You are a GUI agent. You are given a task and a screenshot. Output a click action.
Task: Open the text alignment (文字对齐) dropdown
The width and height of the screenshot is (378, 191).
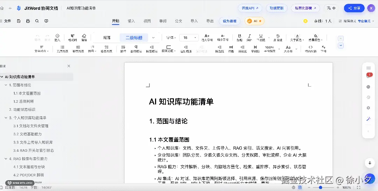coord(42,49)
